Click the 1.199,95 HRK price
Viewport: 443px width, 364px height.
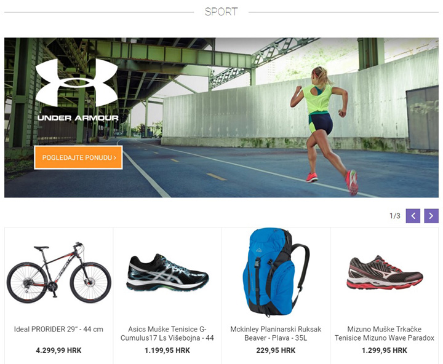click(x=167, y=350)
